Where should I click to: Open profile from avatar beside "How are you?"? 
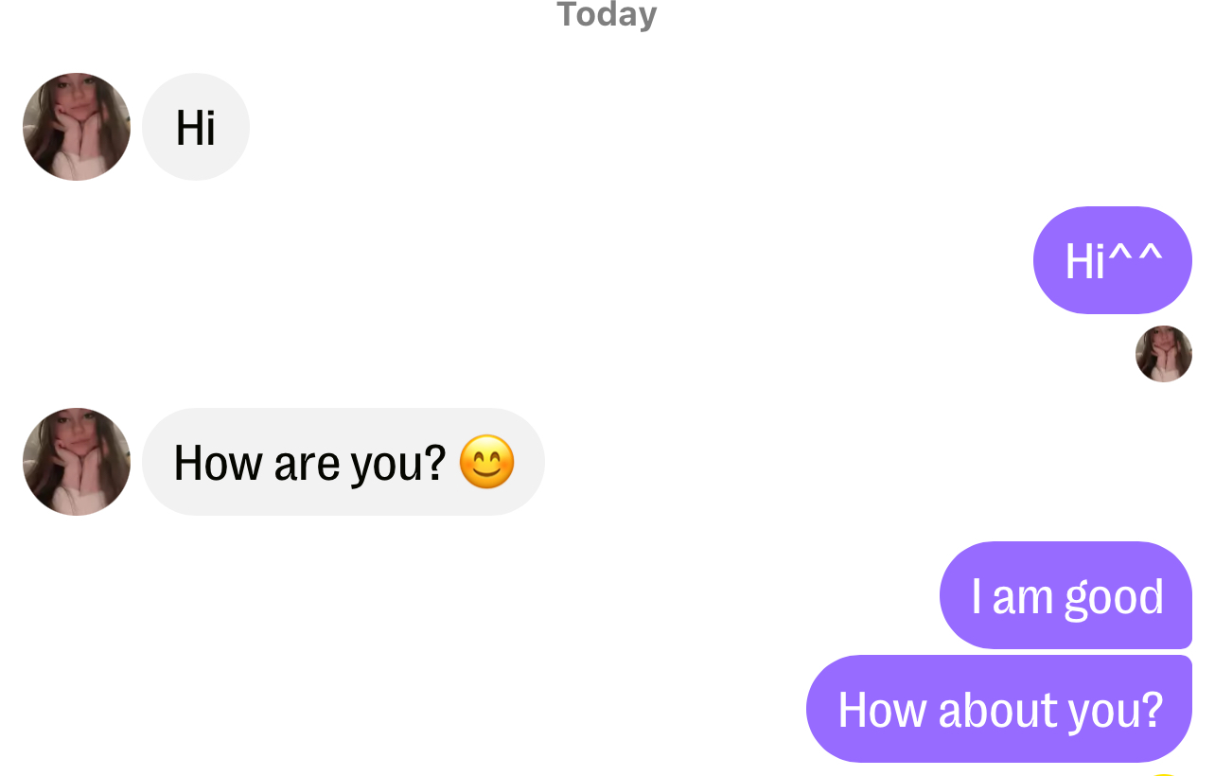click(77, 462)
